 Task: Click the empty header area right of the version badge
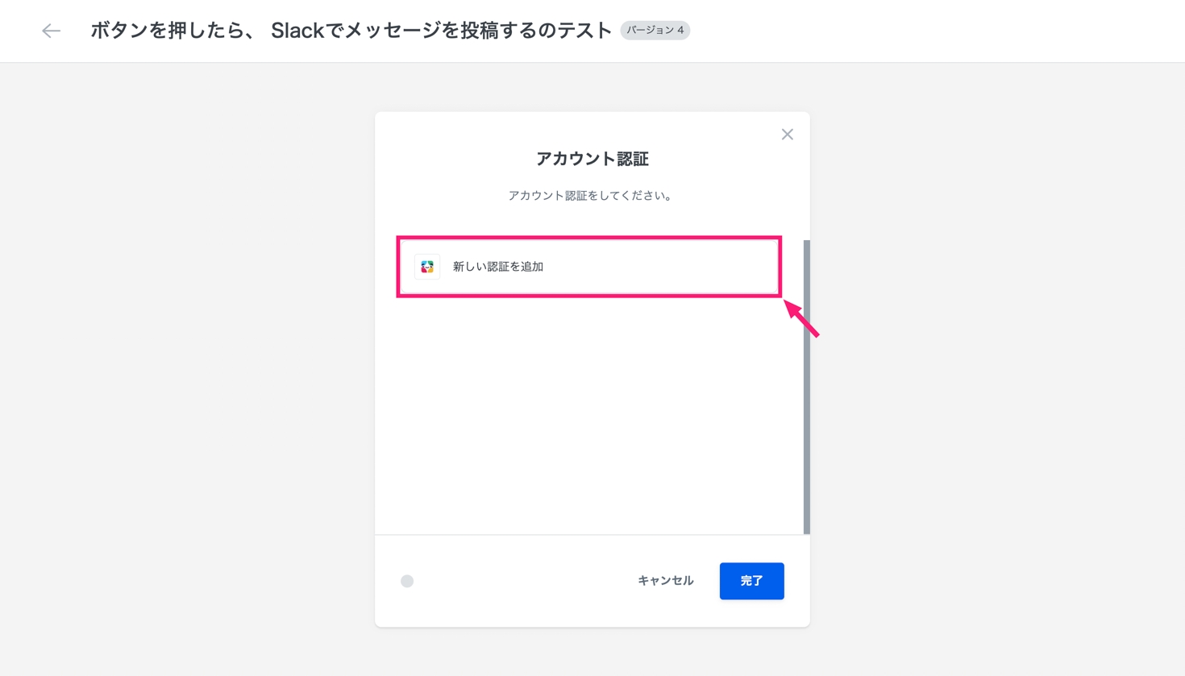click(927, 31)
